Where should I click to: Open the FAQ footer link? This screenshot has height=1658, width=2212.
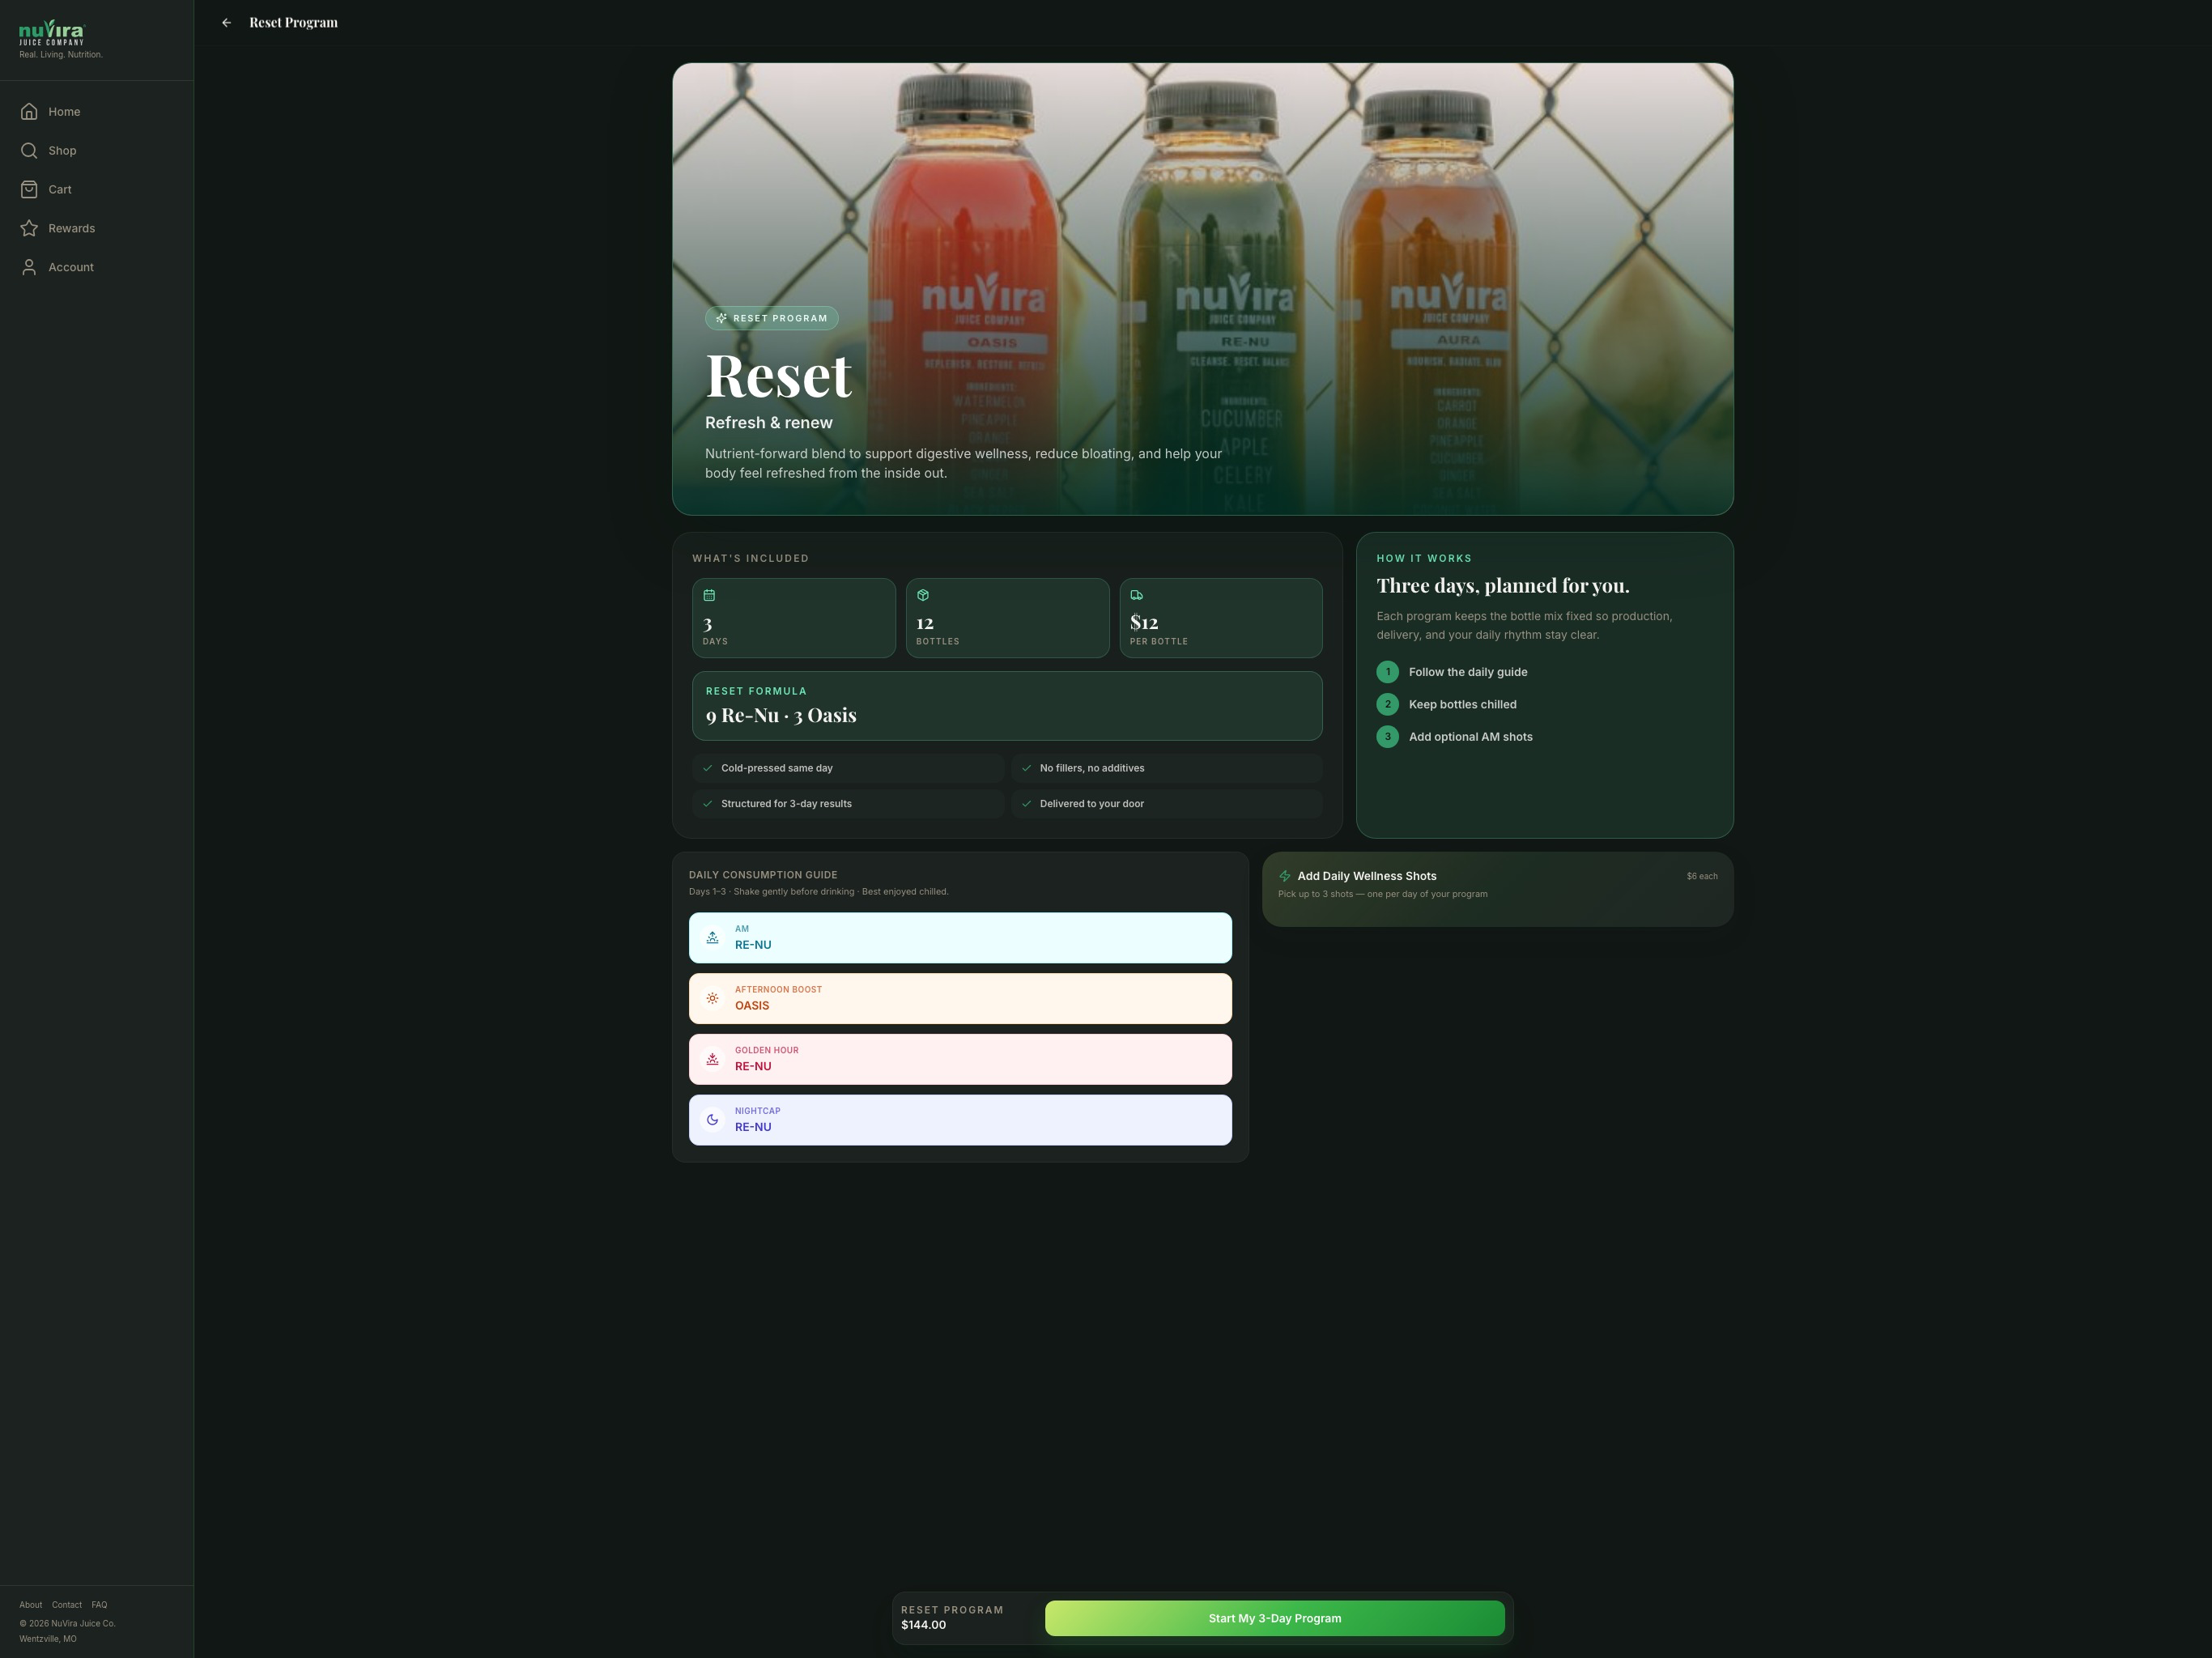(99, 1605)
